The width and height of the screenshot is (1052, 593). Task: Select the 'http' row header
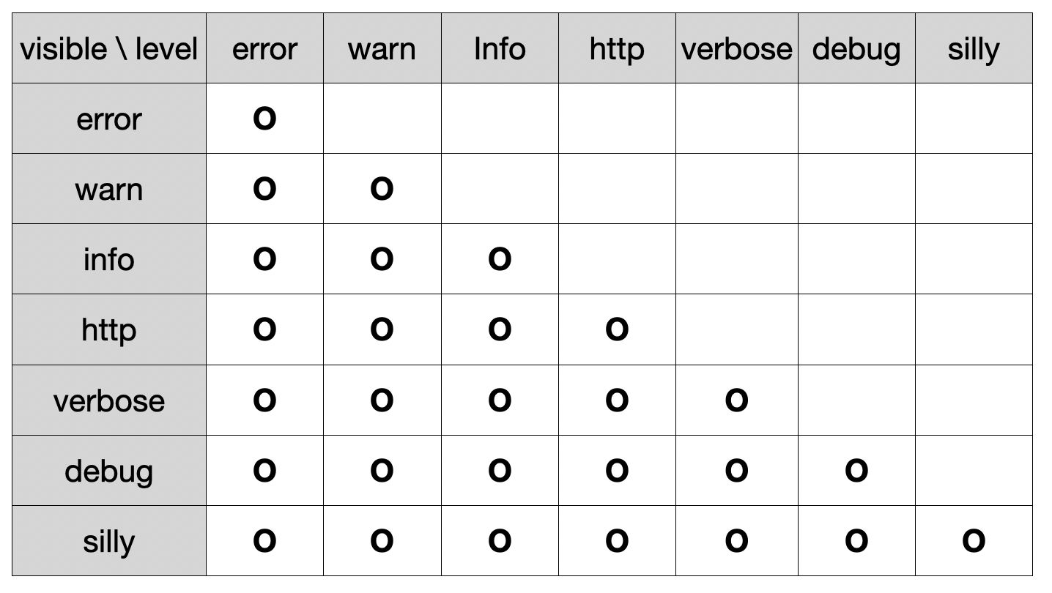click(109, 329)
